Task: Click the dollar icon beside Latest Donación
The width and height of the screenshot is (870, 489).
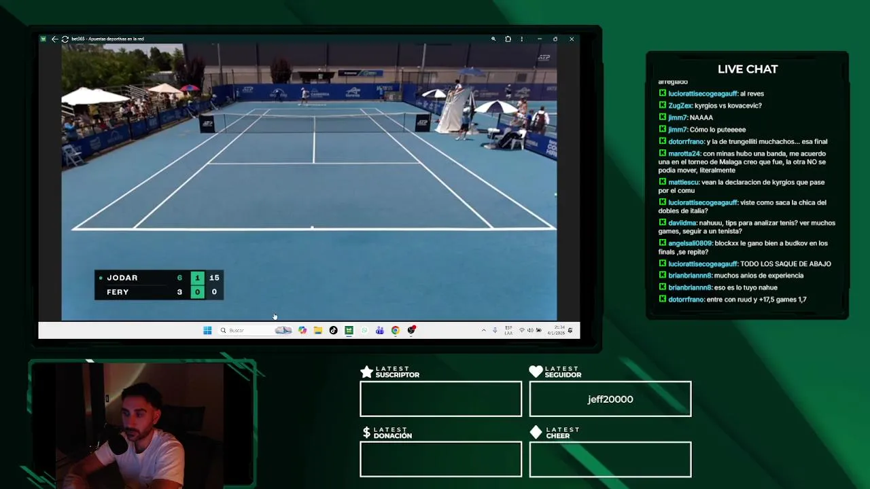Action: 366,433
